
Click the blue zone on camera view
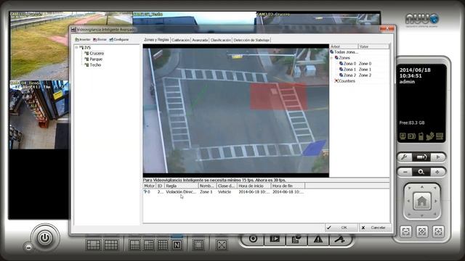(x=314, y=148)
